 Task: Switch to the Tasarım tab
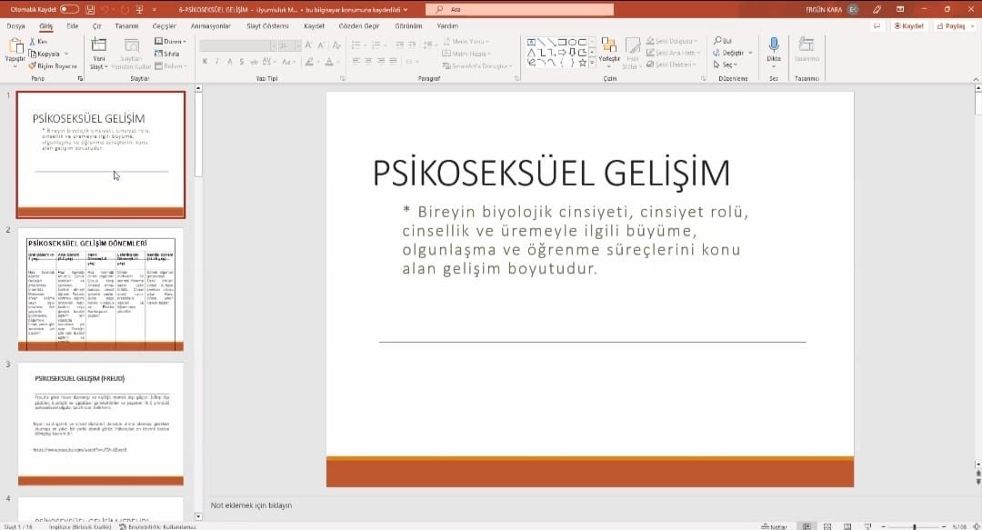point(126,26)
